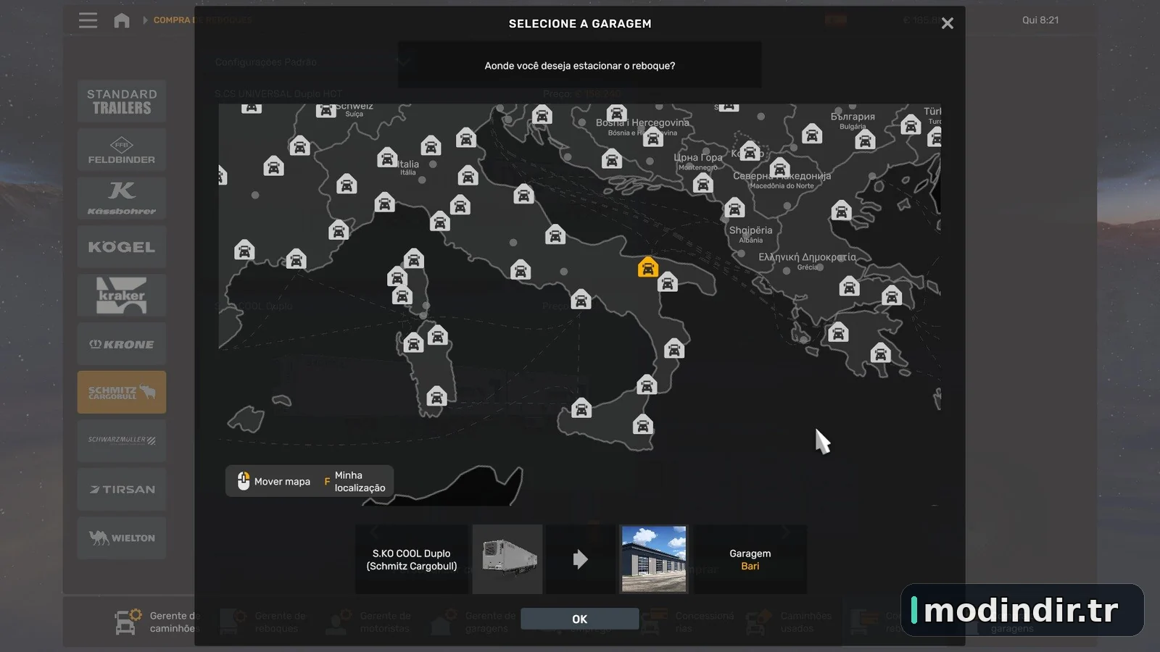1160x652 pixels.
Task: Open Caminhões usados behind the dialog
Action: coord(788,622)
